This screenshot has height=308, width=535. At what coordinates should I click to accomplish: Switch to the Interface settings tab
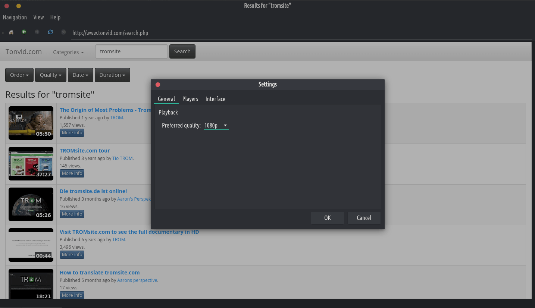pos(215,99)
